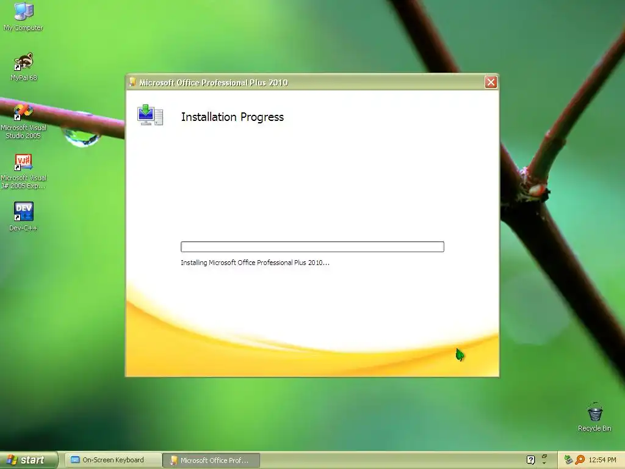Click the download-to-computer icon beside Installation Progress

pos(150,115)
